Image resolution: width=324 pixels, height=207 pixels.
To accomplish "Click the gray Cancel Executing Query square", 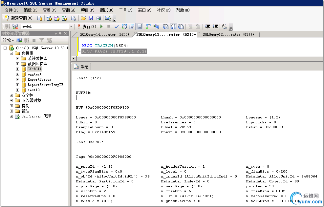I will [x=109, y=27].
